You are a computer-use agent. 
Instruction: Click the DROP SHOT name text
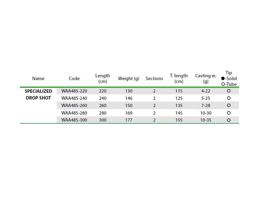click(x=38, y=98)
